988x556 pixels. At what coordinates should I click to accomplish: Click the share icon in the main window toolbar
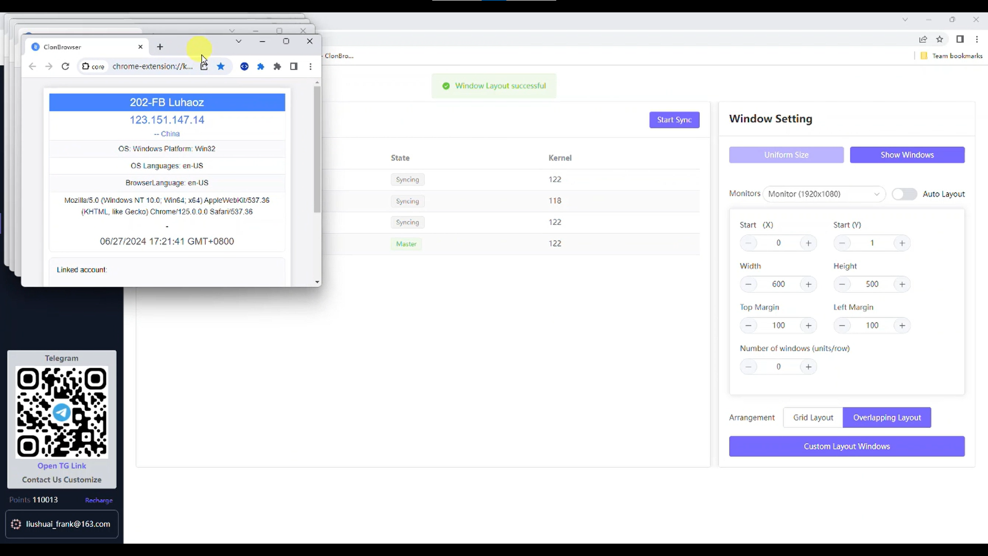[923, 39]
